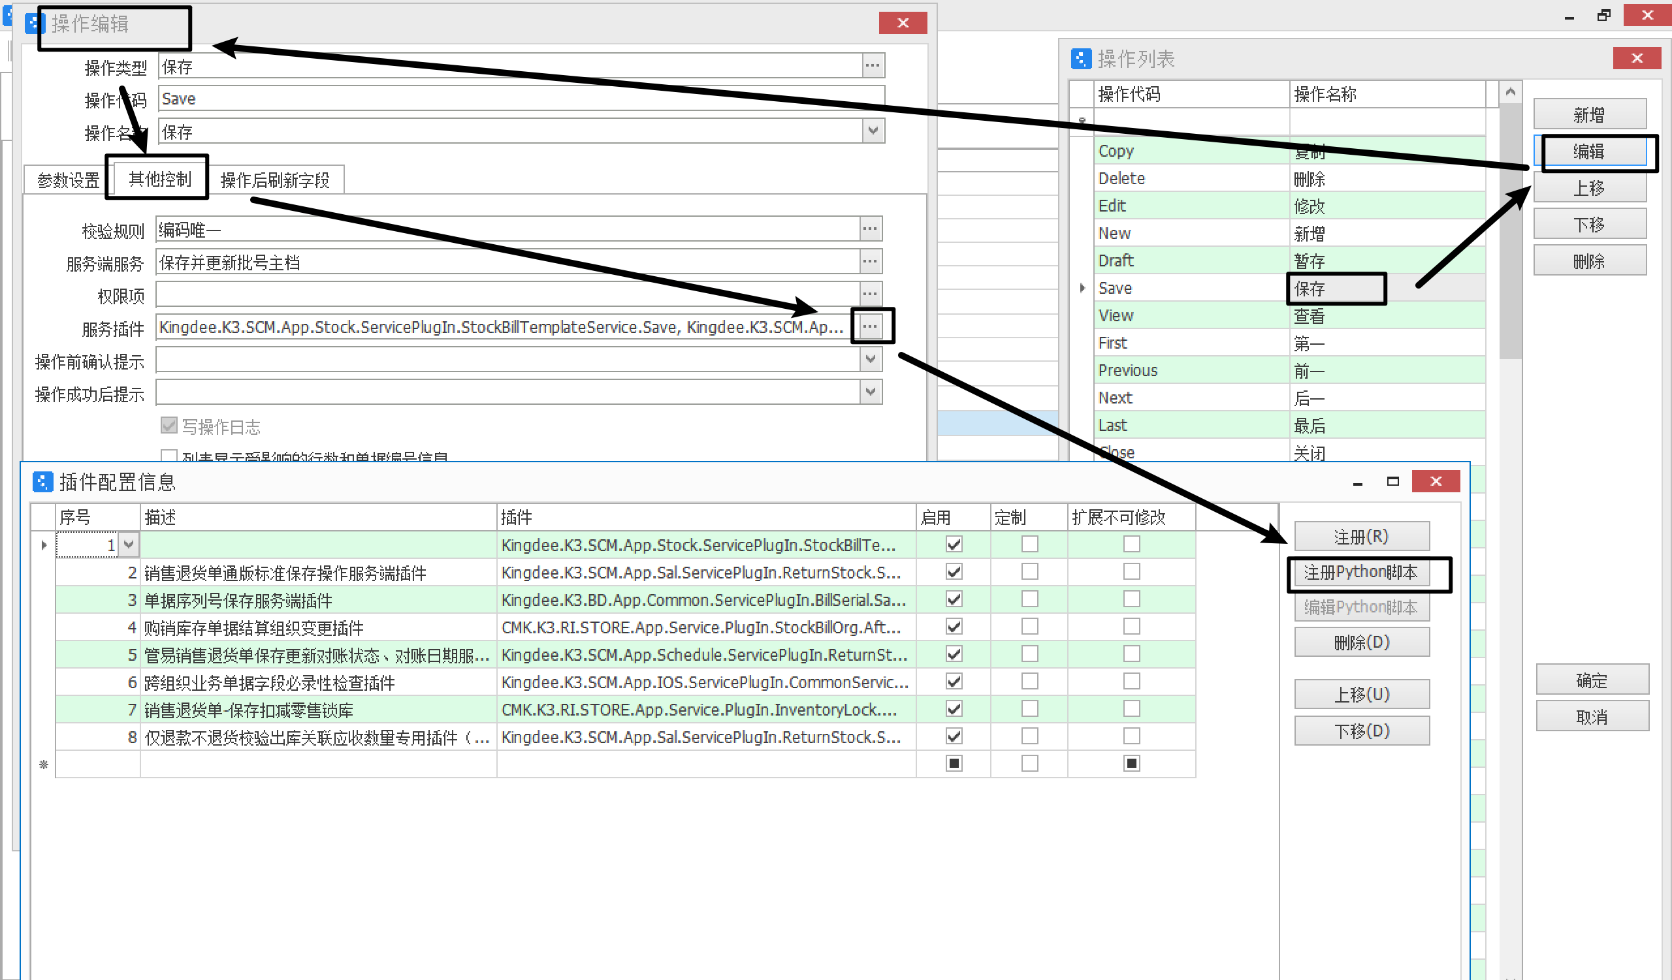Minimize the 插件配置信息 window
The width and height of the screenshot is (1672, 980).
(x=1357, y=482)
